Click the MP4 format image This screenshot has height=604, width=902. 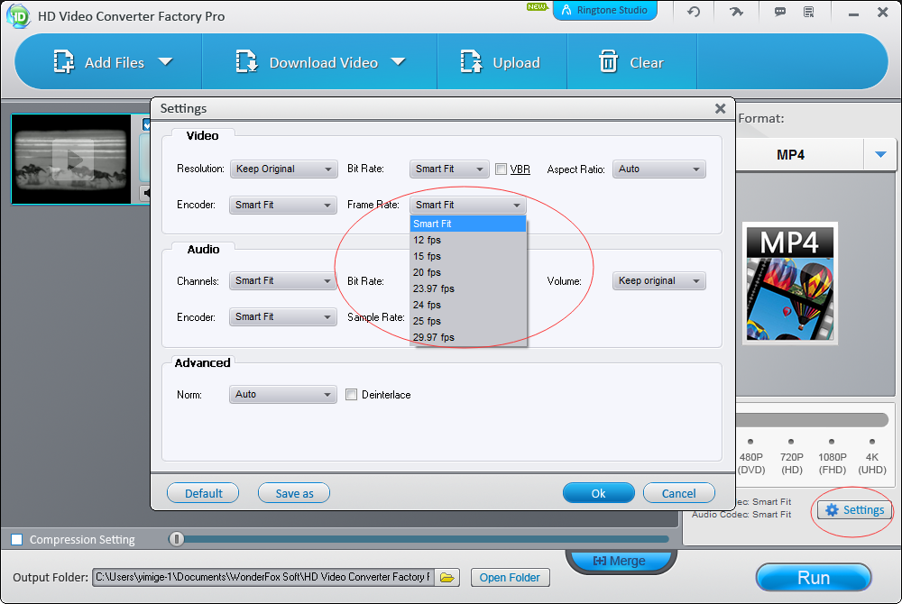790,283
